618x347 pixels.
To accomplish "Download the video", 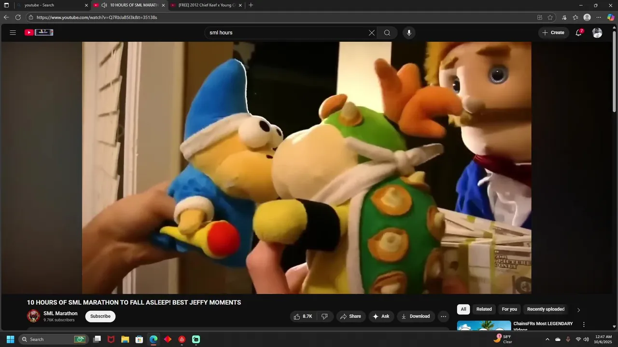I will pyautogui.click(x=416, y=316).
